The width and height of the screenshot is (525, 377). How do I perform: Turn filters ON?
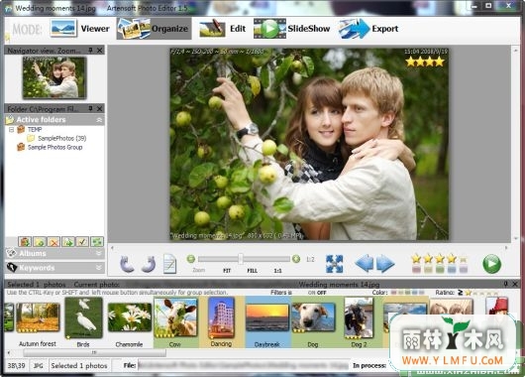(x=311, y=293)
